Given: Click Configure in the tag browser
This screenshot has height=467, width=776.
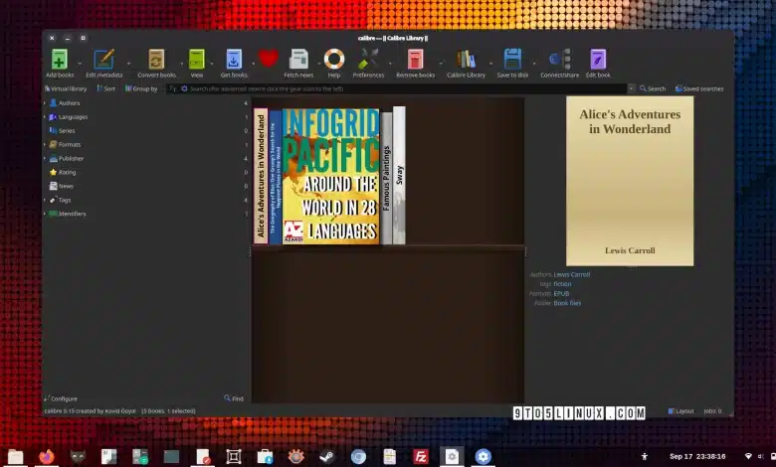Looking at the screenshot, I should click(61, 398).
